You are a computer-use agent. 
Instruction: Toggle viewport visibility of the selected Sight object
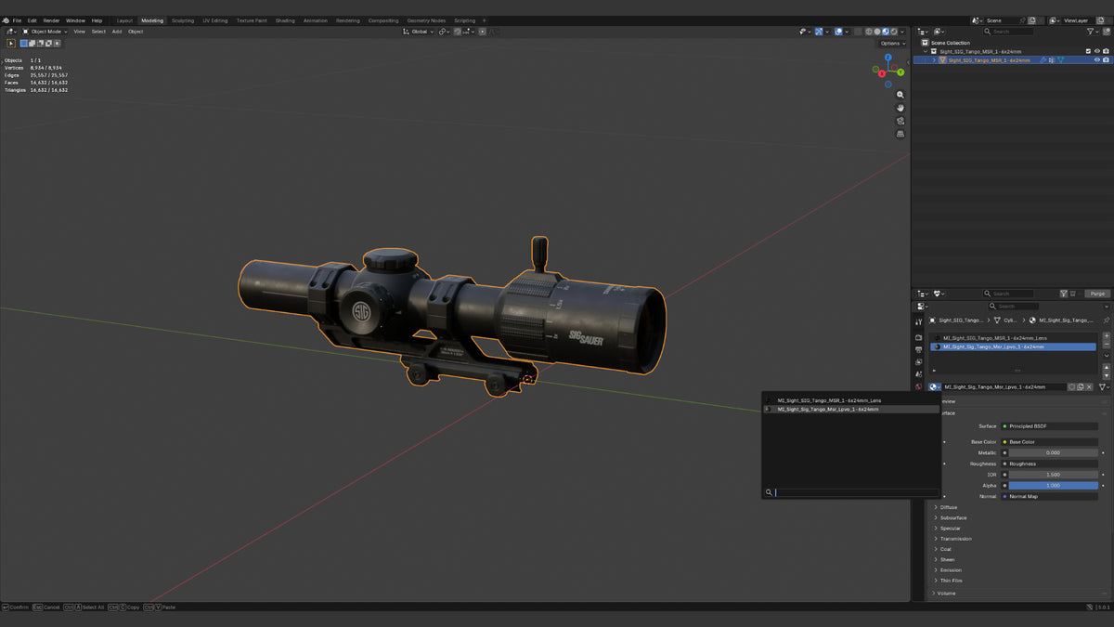[1096, 59]
